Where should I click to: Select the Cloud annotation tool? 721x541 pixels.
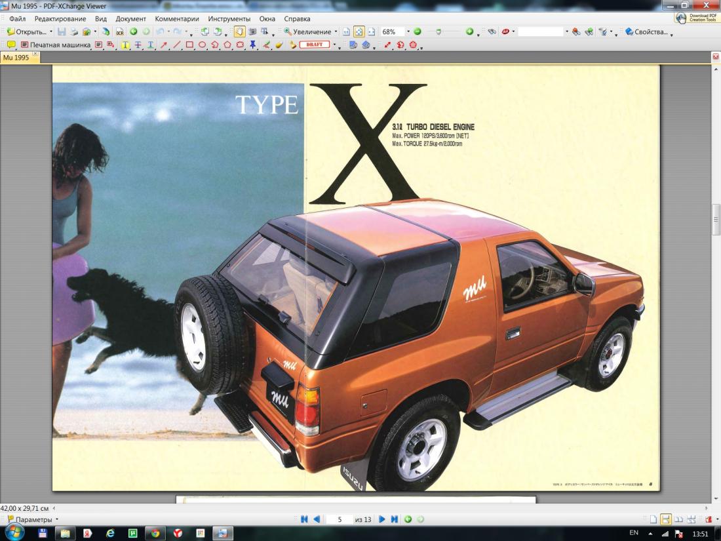[240, 45]
